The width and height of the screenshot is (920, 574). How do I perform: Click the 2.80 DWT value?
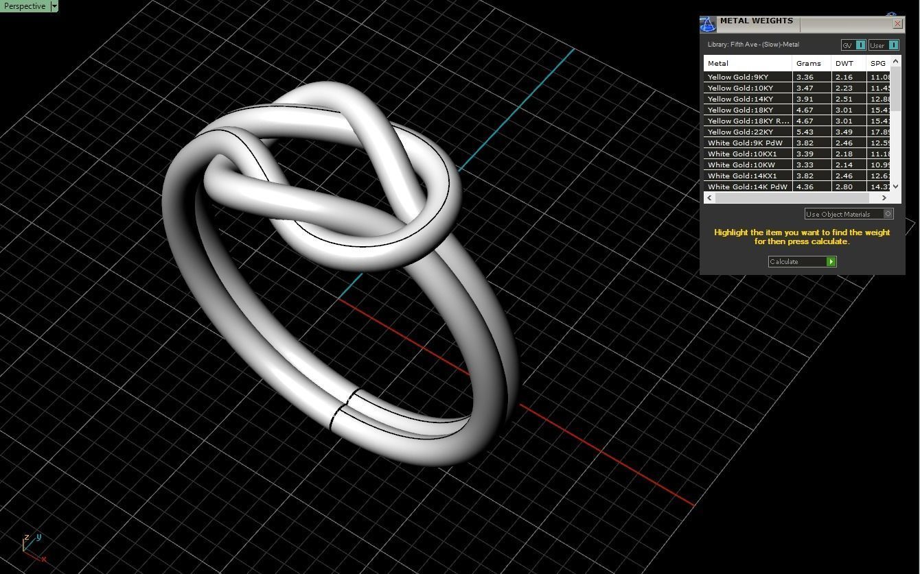pos(844,187)
